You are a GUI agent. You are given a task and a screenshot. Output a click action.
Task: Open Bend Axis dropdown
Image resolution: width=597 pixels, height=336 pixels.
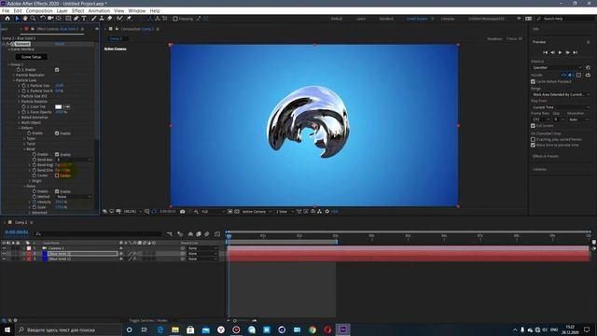(74, 160)
